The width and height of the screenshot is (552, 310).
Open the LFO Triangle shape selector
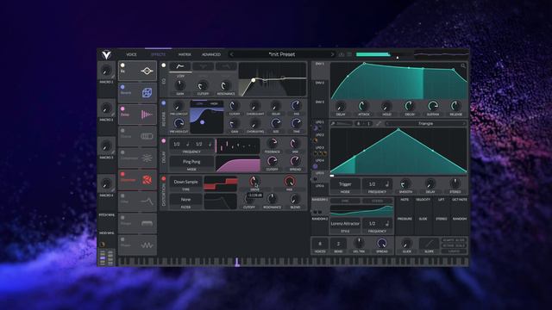coord(425,124)
